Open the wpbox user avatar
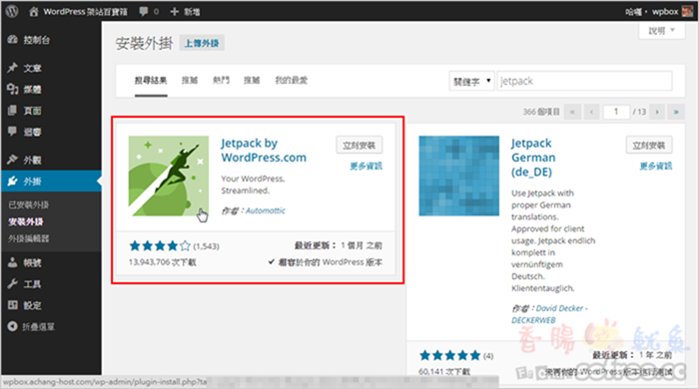699x389 pixels. tap(687, 12)
